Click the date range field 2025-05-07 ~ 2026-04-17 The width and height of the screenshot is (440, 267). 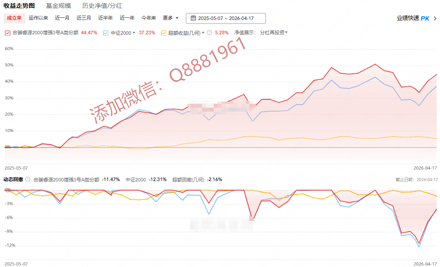(225, 18)
